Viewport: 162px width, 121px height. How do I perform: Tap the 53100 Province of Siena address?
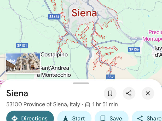(43, 105)
